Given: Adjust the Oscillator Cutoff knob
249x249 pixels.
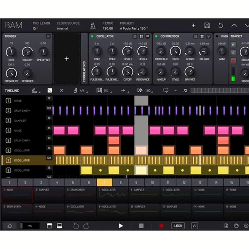Looking at the screenshot, I should [128, 72].
